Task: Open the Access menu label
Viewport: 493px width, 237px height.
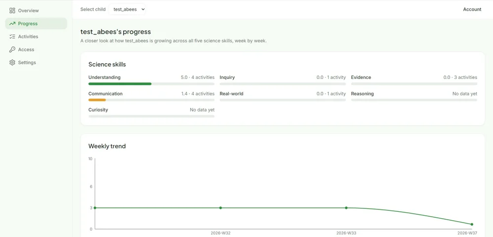Action: tap(26, 49)
